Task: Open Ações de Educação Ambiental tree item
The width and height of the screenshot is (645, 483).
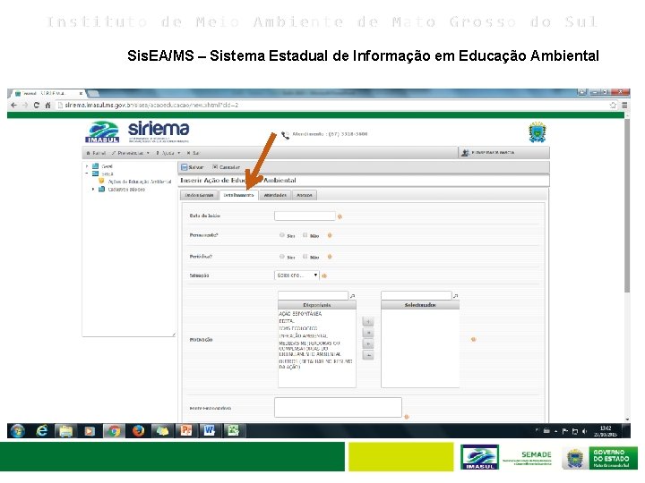Action: click(139, 182)
